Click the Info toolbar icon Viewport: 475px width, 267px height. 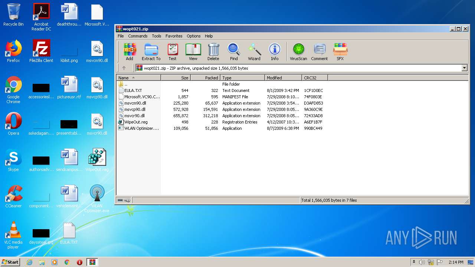[x=275, y=52]
